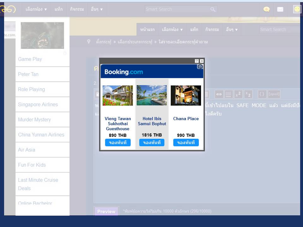Open the Chana Place title link
303x227 pixels.
click(186, 119)
